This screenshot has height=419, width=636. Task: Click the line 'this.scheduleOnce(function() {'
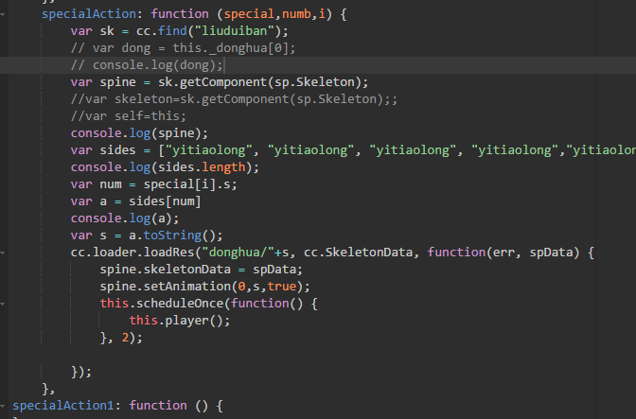(x=208, y=304)
